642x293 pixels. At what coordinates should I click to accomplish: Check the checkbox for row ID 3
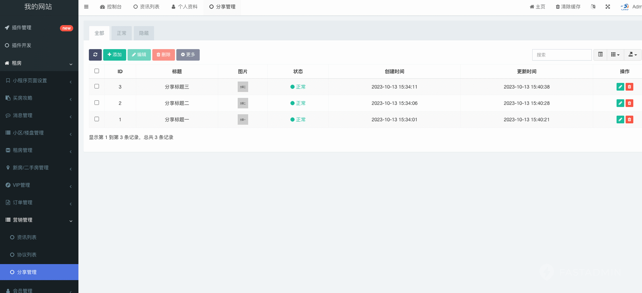click(97, 86)
